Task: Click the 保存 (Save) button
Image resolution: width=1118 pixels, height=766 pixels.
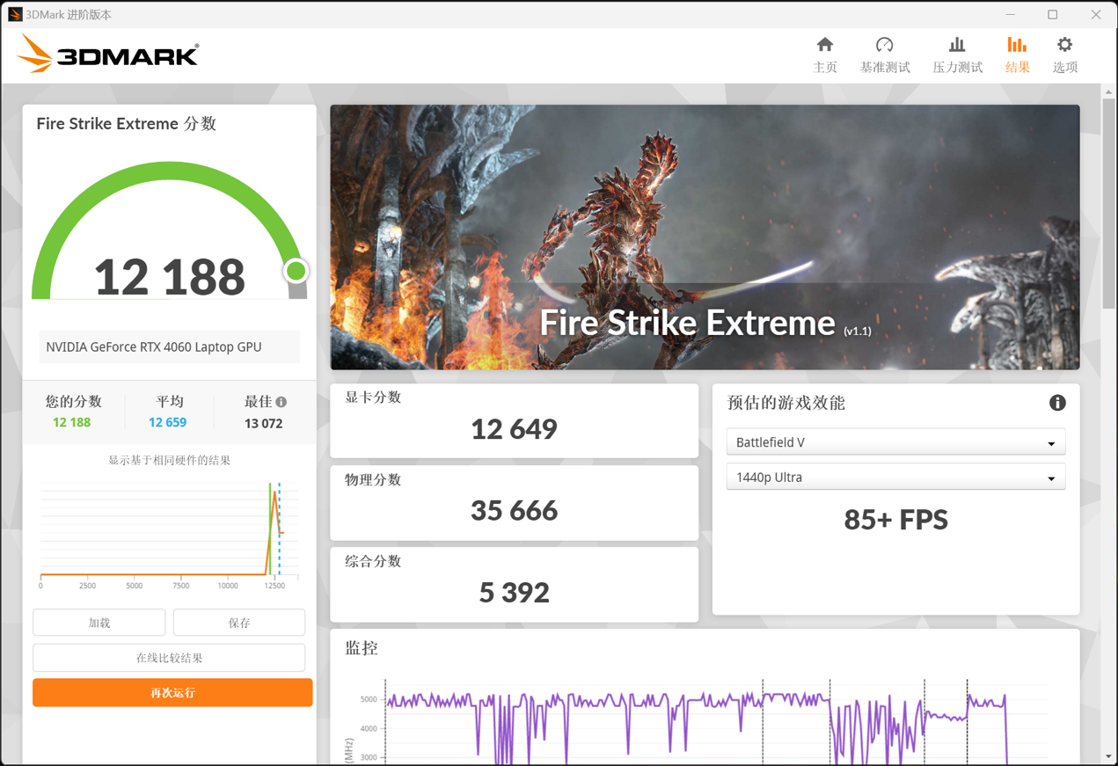Action: pos(239,623)
